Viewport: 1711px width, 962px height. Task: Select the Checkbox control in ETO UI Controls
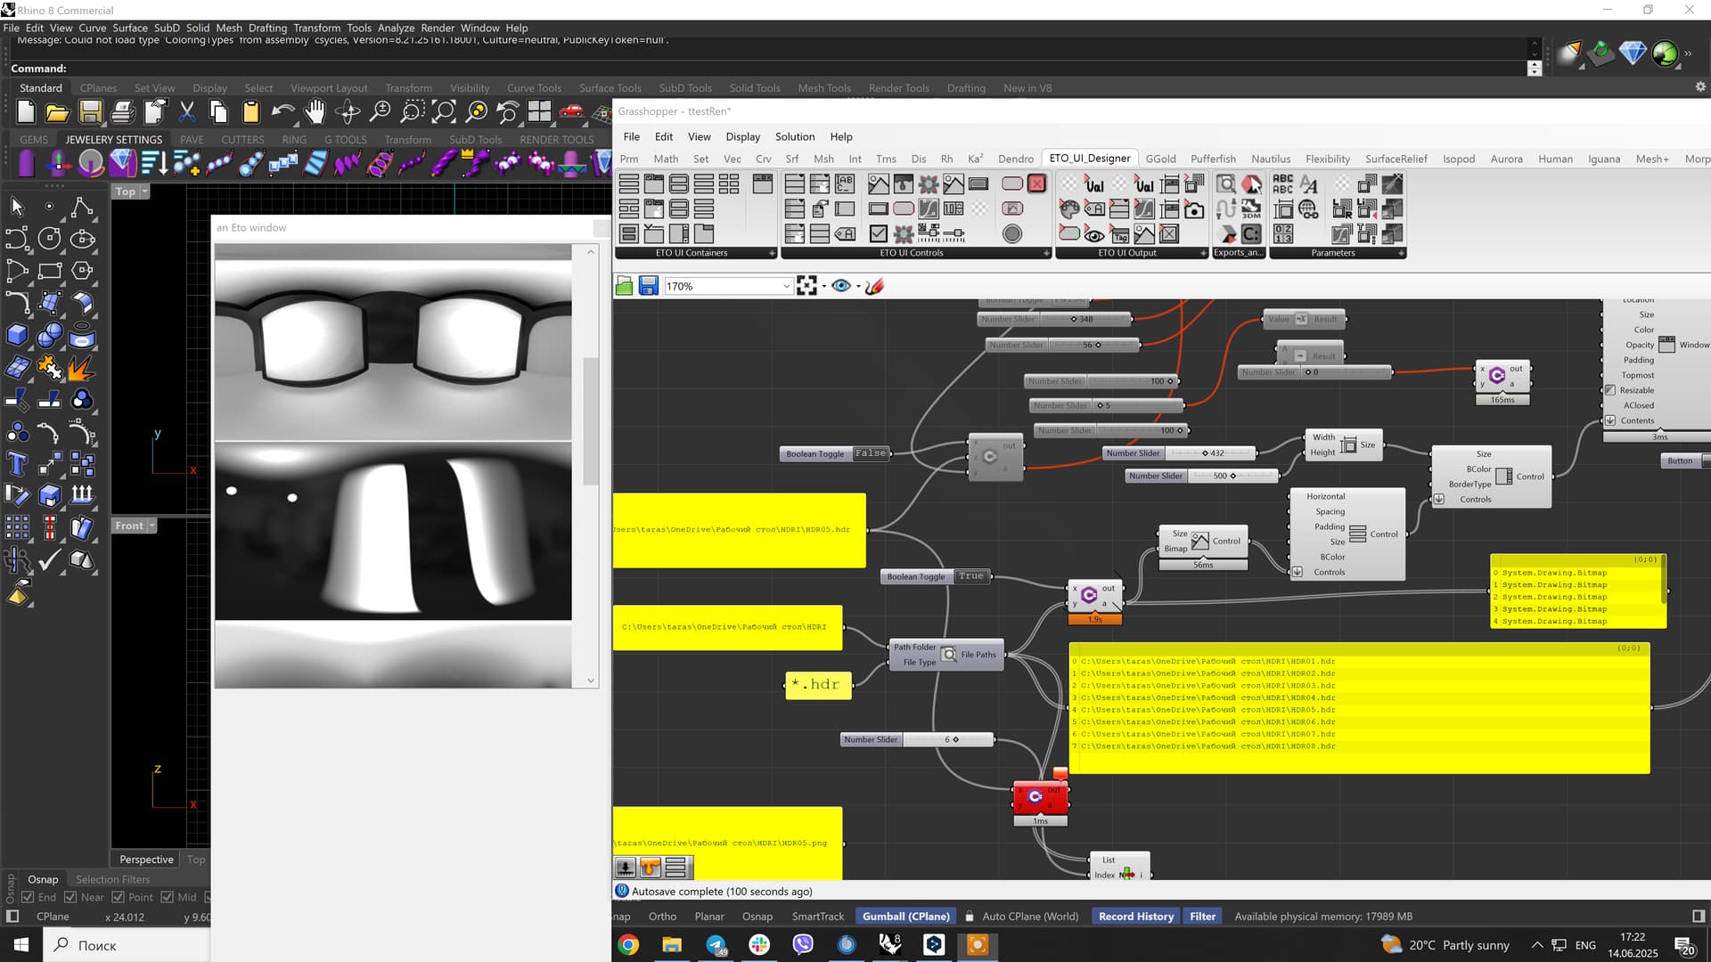(x=879, y=234)
